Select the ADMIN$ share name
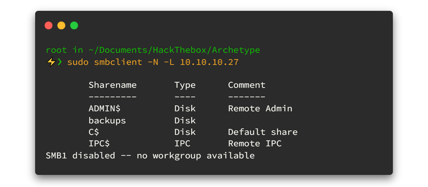Viewport: 428px width, 187px height. [104, 108]
